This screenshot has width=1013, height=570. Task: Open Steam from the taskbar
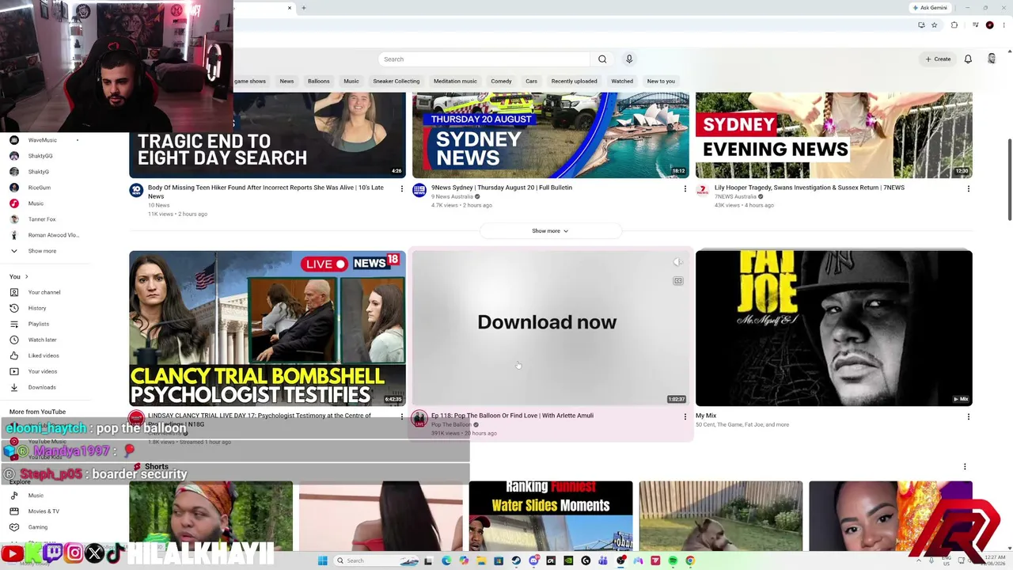(516, 560)
